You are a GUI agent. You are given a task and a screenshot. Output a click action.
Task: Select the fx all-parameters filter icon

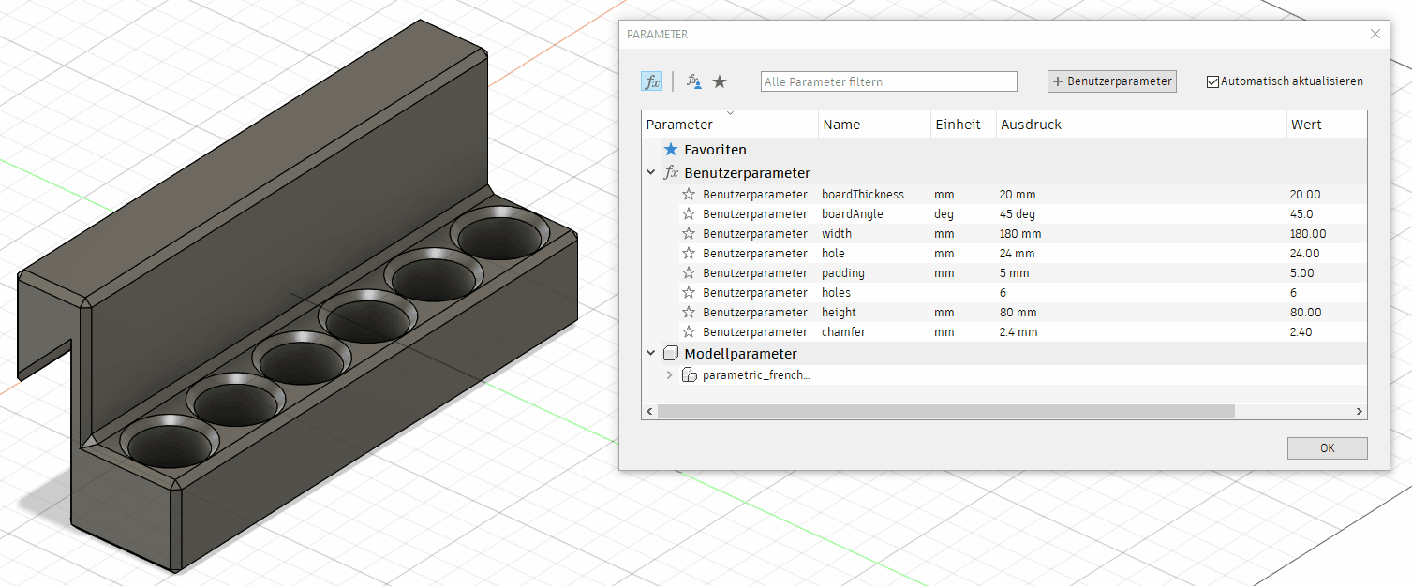651,81
